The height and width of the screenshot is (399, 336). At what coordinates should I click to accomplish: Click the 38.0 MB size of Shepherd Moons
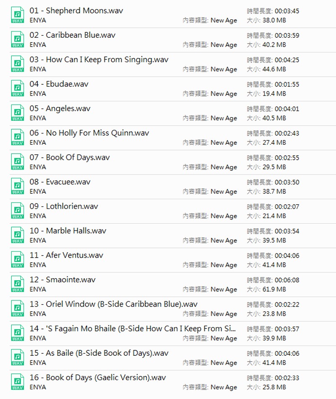coord(275,20)
